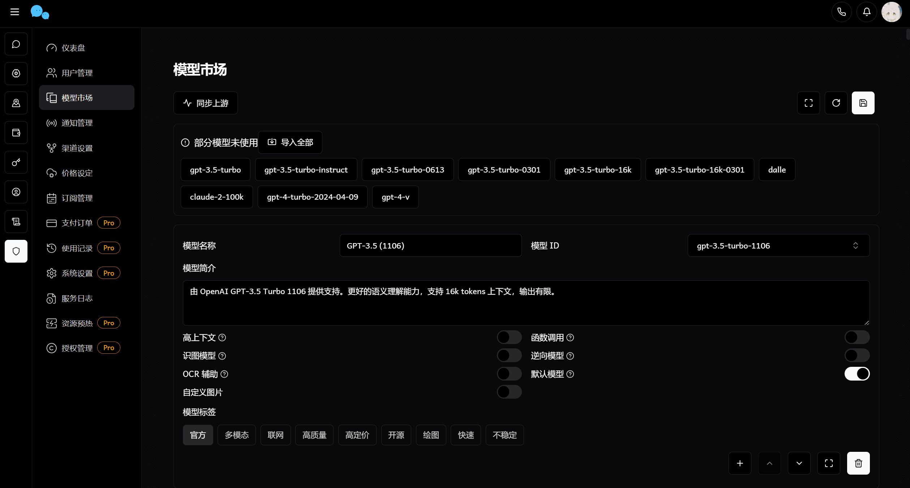Select the 多模态 model tag
Image resolution: width=910 pixels, height=488 pixels.
coord(237,435)
